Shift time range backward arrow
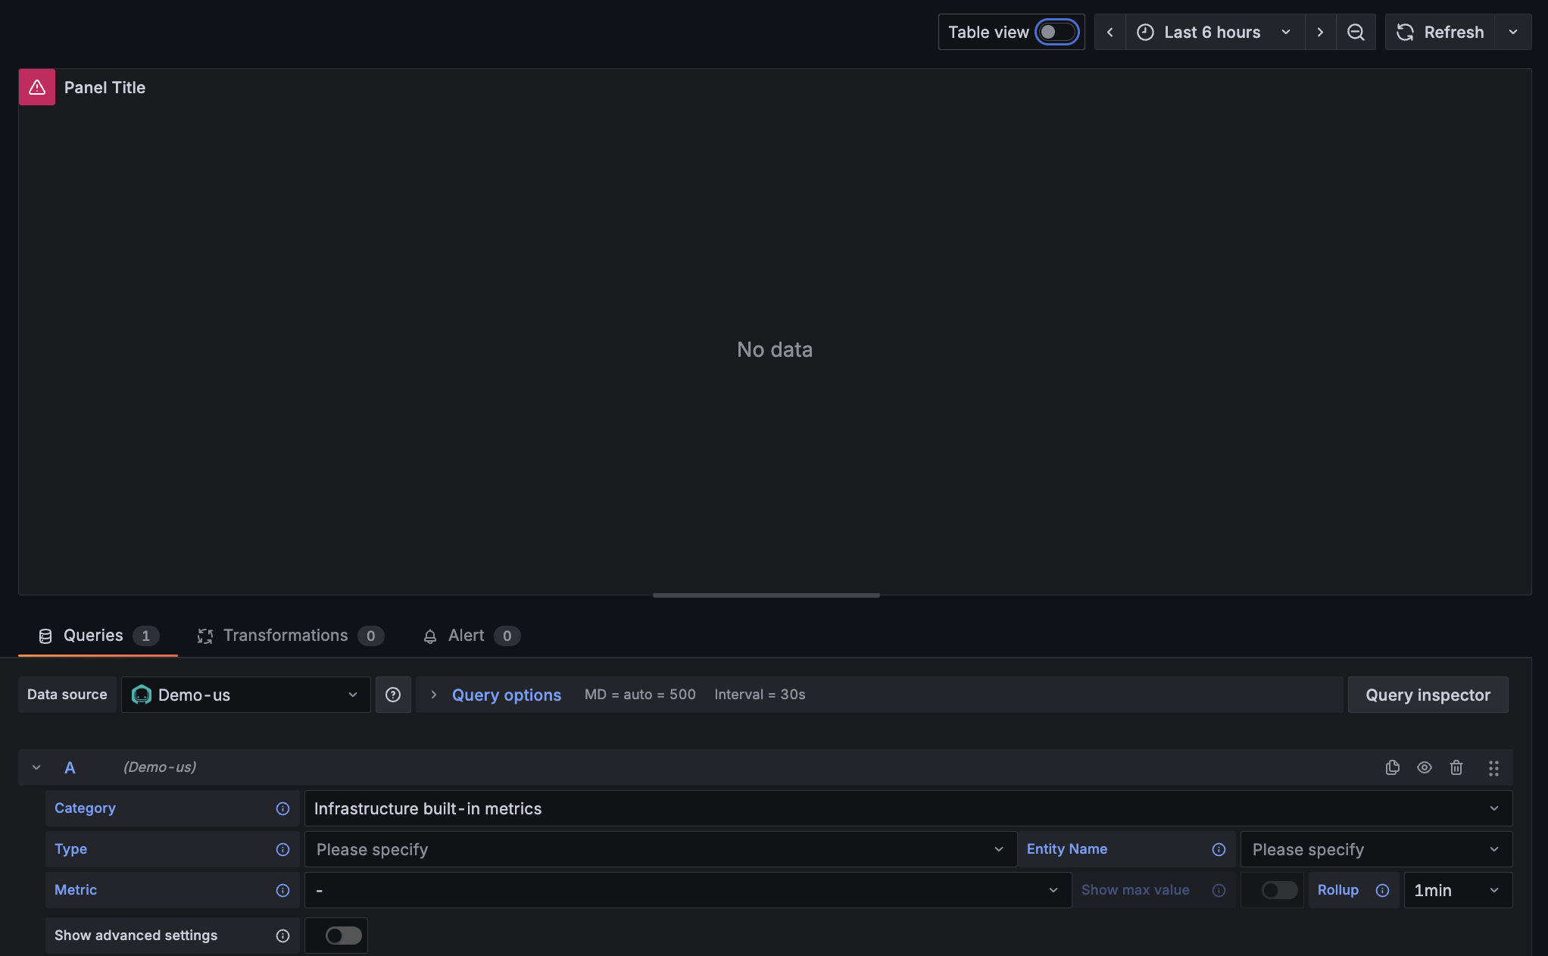The width and height of the screenshot is (1548, 956). point(1110,32)
